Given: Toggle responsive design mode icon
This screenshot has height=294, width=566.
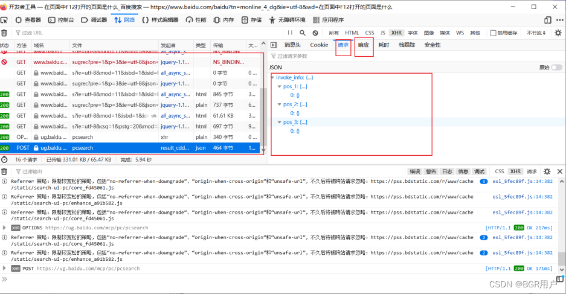Looking at the screenshot, I should point(548,20).
